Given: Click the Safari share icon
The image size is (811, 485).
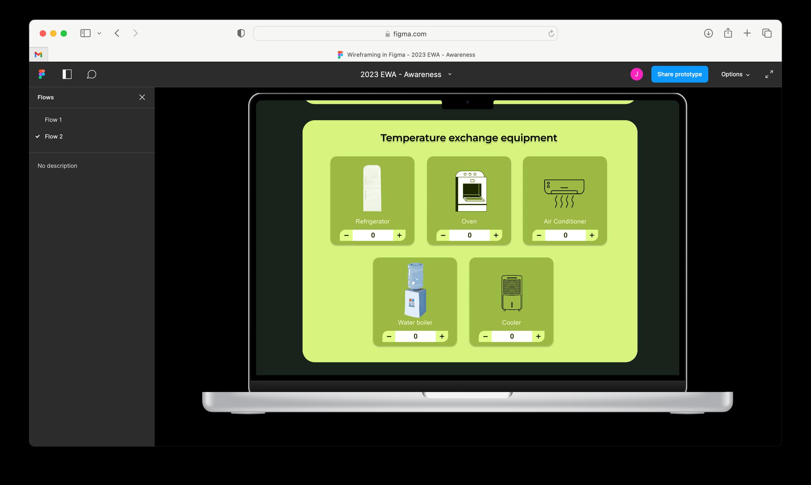Looking at the screenshot, I should coord(728,33).
